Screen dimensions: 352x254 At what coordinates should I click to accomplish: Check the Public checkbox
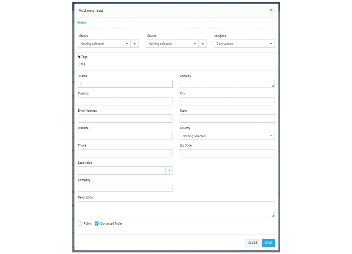(80, 224)
